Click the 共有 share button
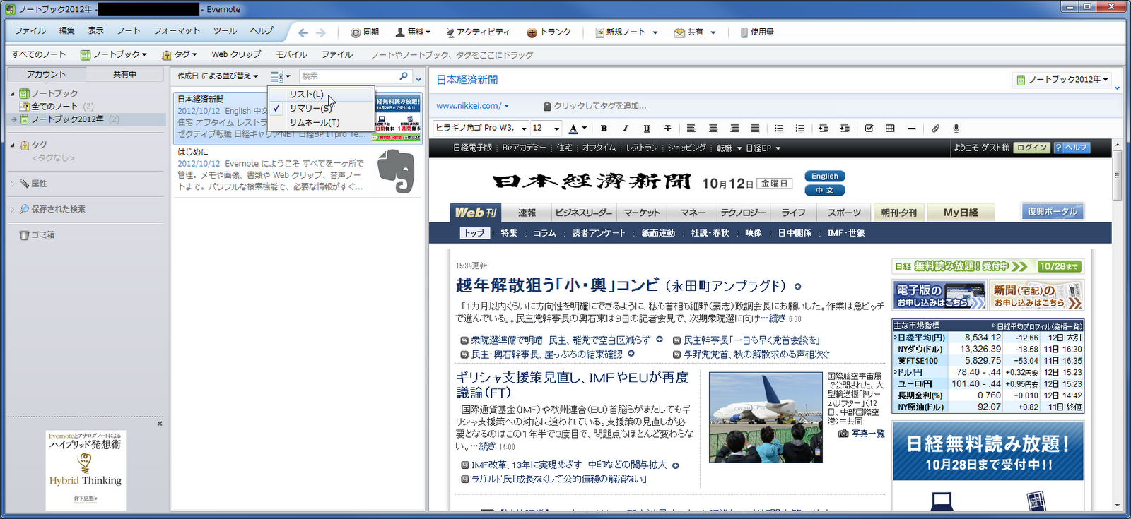Image resolution: width=1131 pixels, height=519 pixels. click(688, 32)
